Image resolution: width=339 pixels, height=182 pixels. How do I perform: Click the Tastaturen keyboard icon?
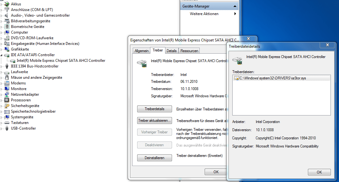pyautogui.click(x=7, y=123)
